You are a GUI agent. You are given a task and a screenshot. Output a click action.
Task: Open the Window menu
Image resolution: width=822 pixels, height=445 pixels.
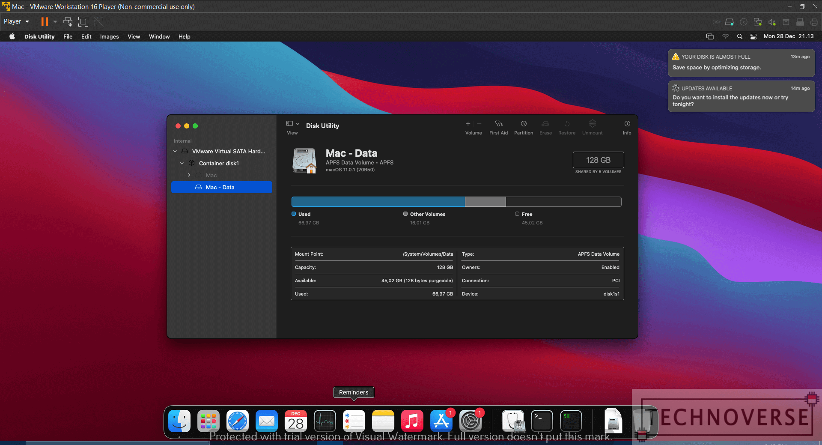(x=159, y=36)
